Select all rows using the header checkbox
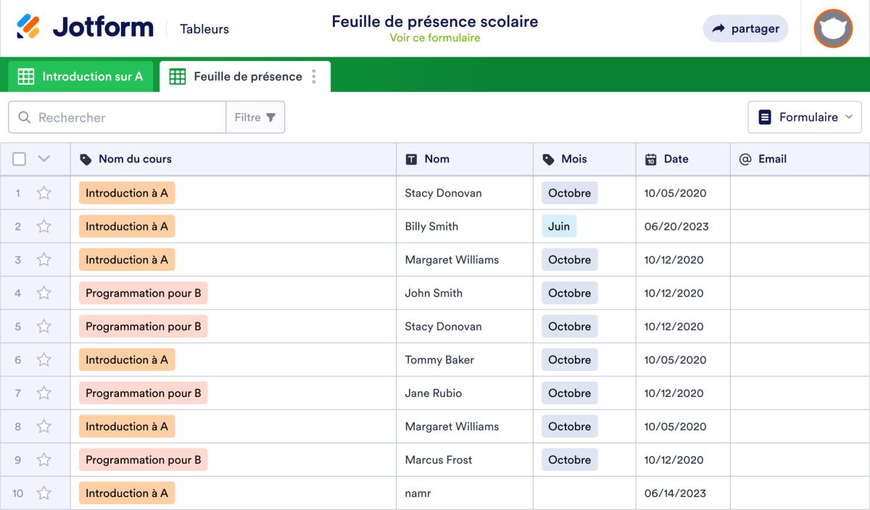Screen dimensions: 870x510 point(19,159)
